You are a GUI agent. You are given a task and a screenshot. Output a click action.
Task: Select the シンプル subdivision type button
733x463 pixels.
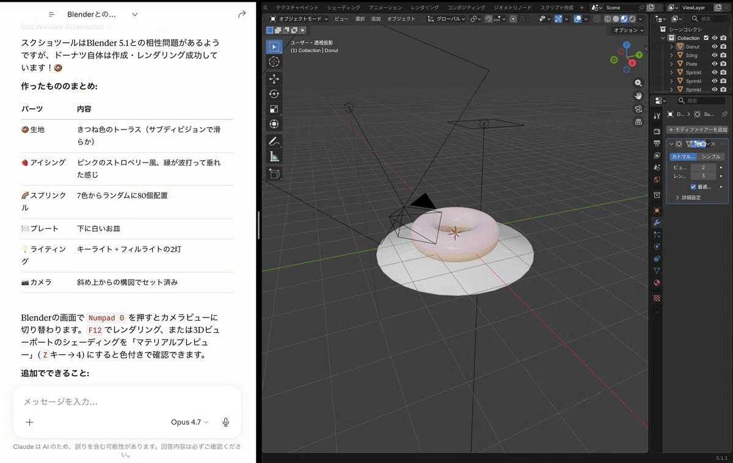coord(711,157)
